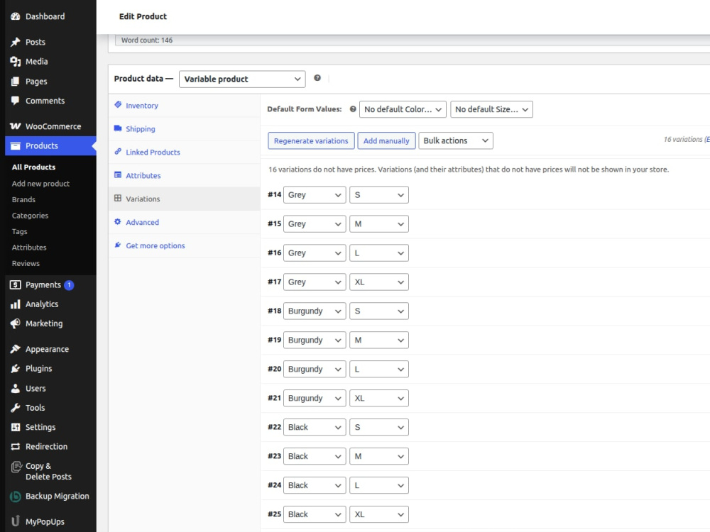Open size dropdown for variation #15
710x532 pixels.
(379, 224)
